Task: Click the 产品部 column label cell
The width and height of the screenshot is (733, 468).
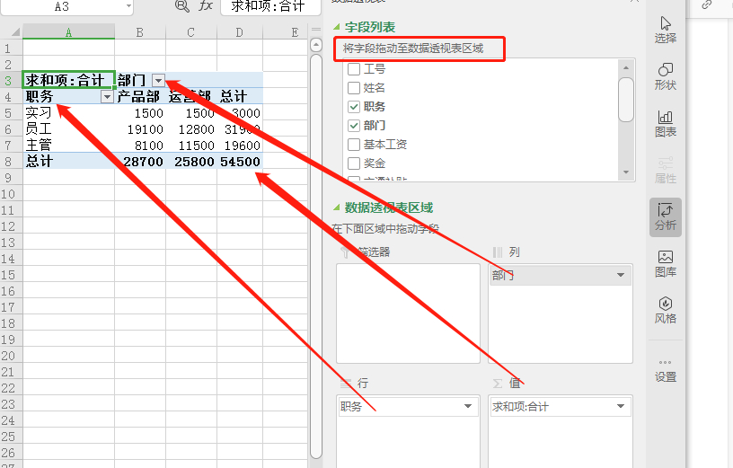Action: click(140, 97)
